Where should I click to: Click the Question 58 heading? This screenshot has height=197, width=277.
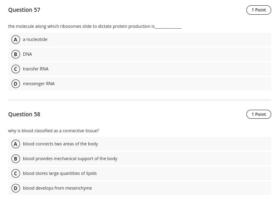point(24,114)
